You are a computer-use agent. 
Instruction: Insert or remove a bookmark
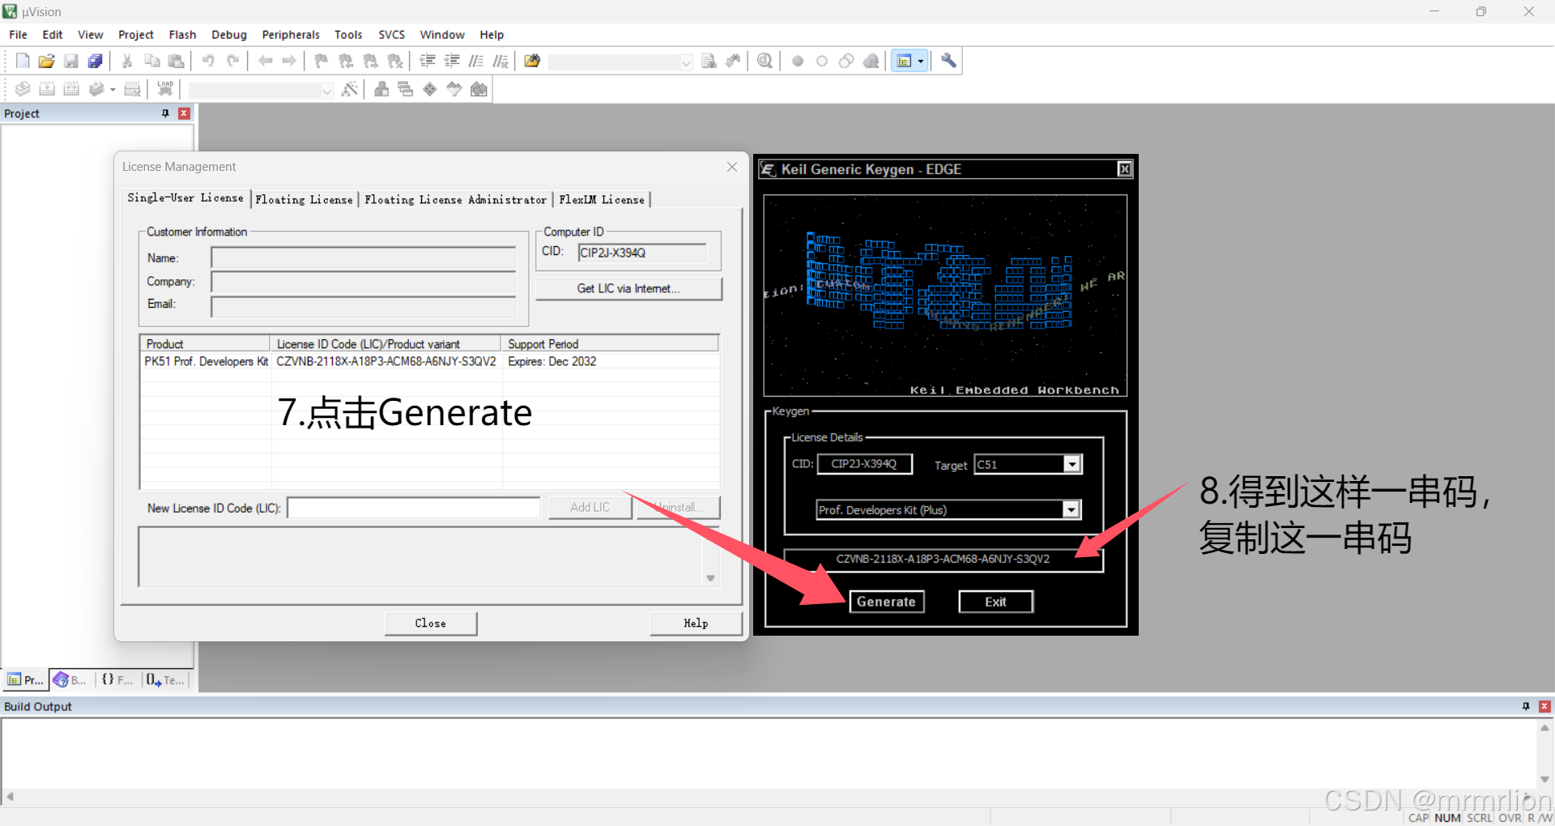322,61
